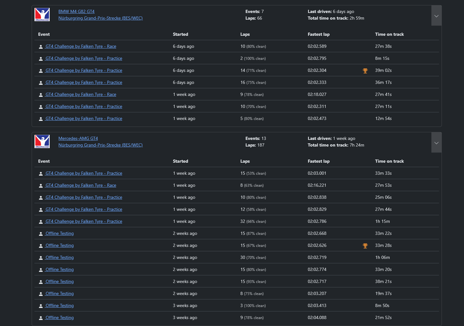The width and height of the screenshot is (464, 326).
Task: Open the Nürburgring track link under Mercedes-AMG
Action: (x=101, y=145)
